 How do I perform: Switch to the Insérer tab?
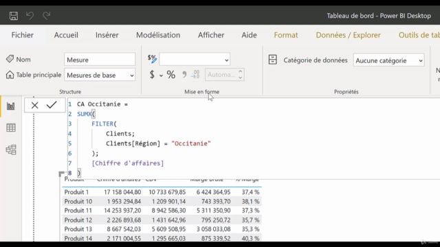(x=107, y=35)
